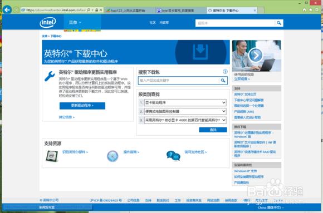Click the chat bubbles support community icon
Image resolution: width=323 pixels, height=213 pixels.
coord(173,156)
